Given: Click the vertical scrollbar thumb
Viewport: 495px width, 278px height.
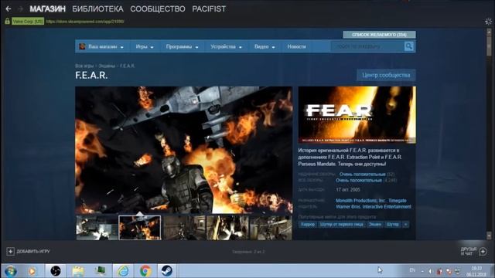Looking at the screenshot, I should click(489, 46).
